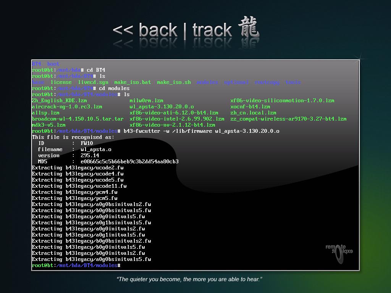Click the 'xf86-video-ati-6.12.0-bt4.lzm' file name
The image size is (391, 293).
pos(174,113)
